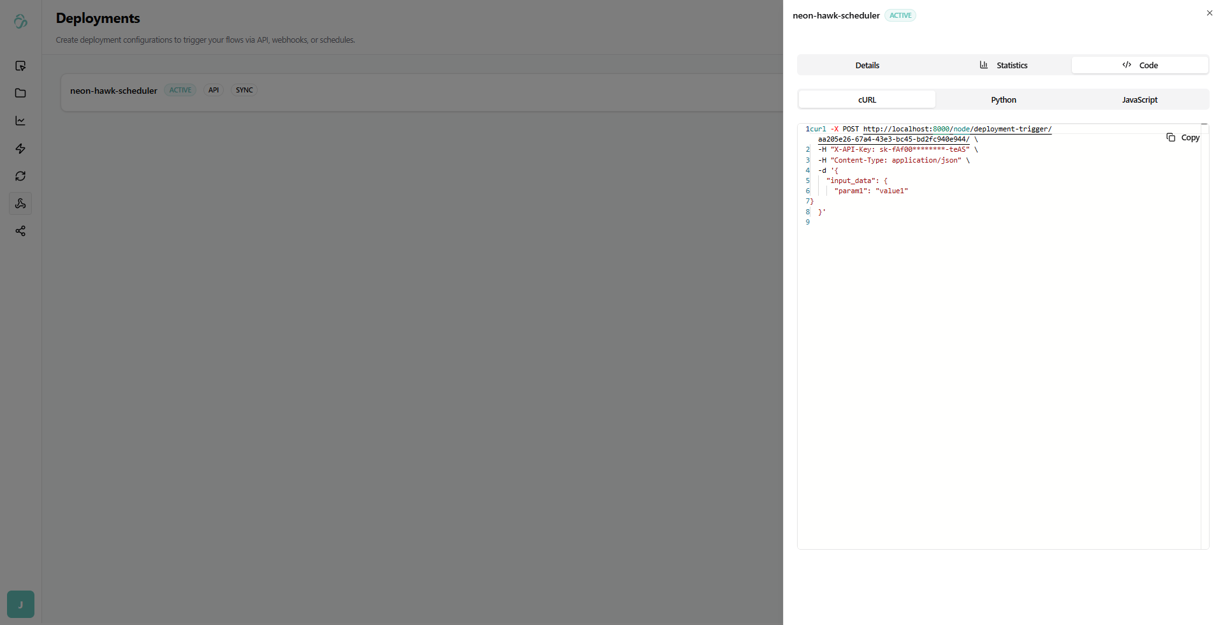This screenshot has height=625, width=1223.
Task: Show the cURL code snippet
Action: pos(867,99)
